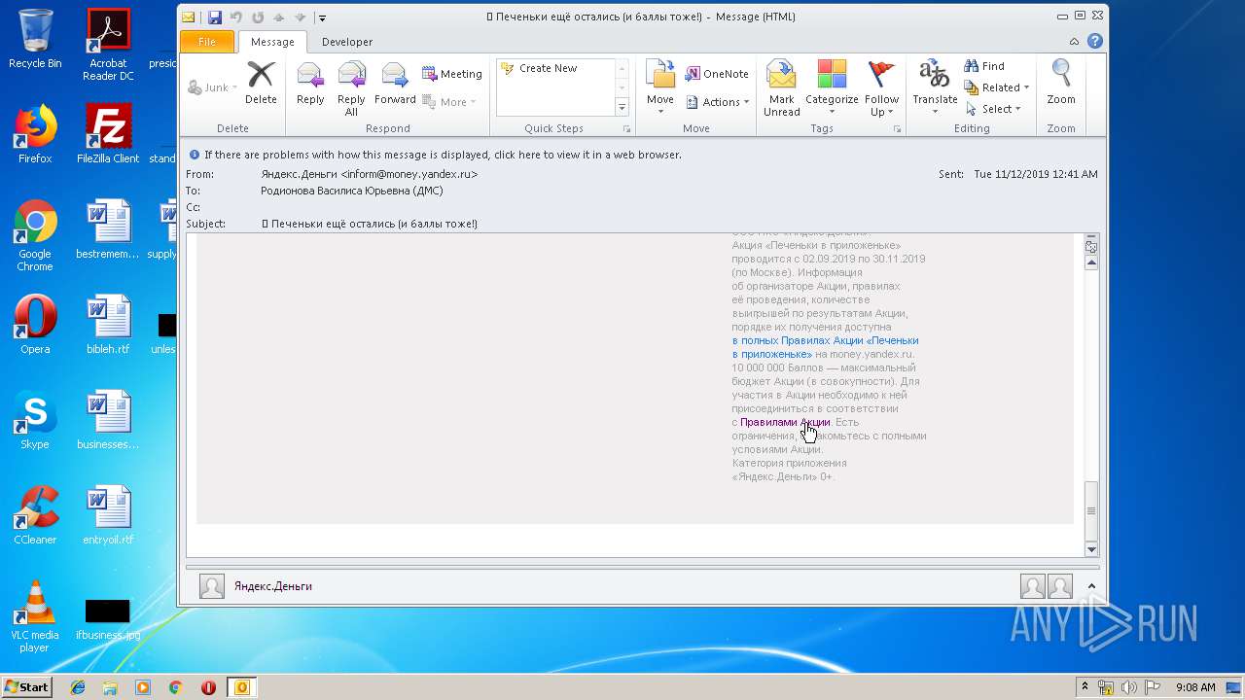Reply to the Яндекс.Деньги message

(310, 84)
